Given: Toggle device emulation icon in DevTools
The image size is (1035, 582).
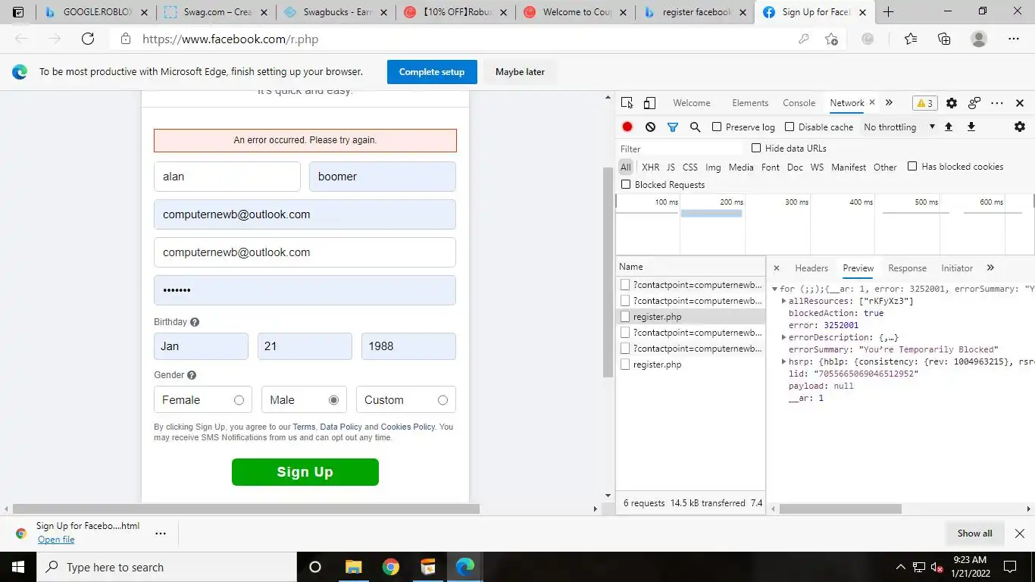Looking at the screenshot, I should coord(649,103).
